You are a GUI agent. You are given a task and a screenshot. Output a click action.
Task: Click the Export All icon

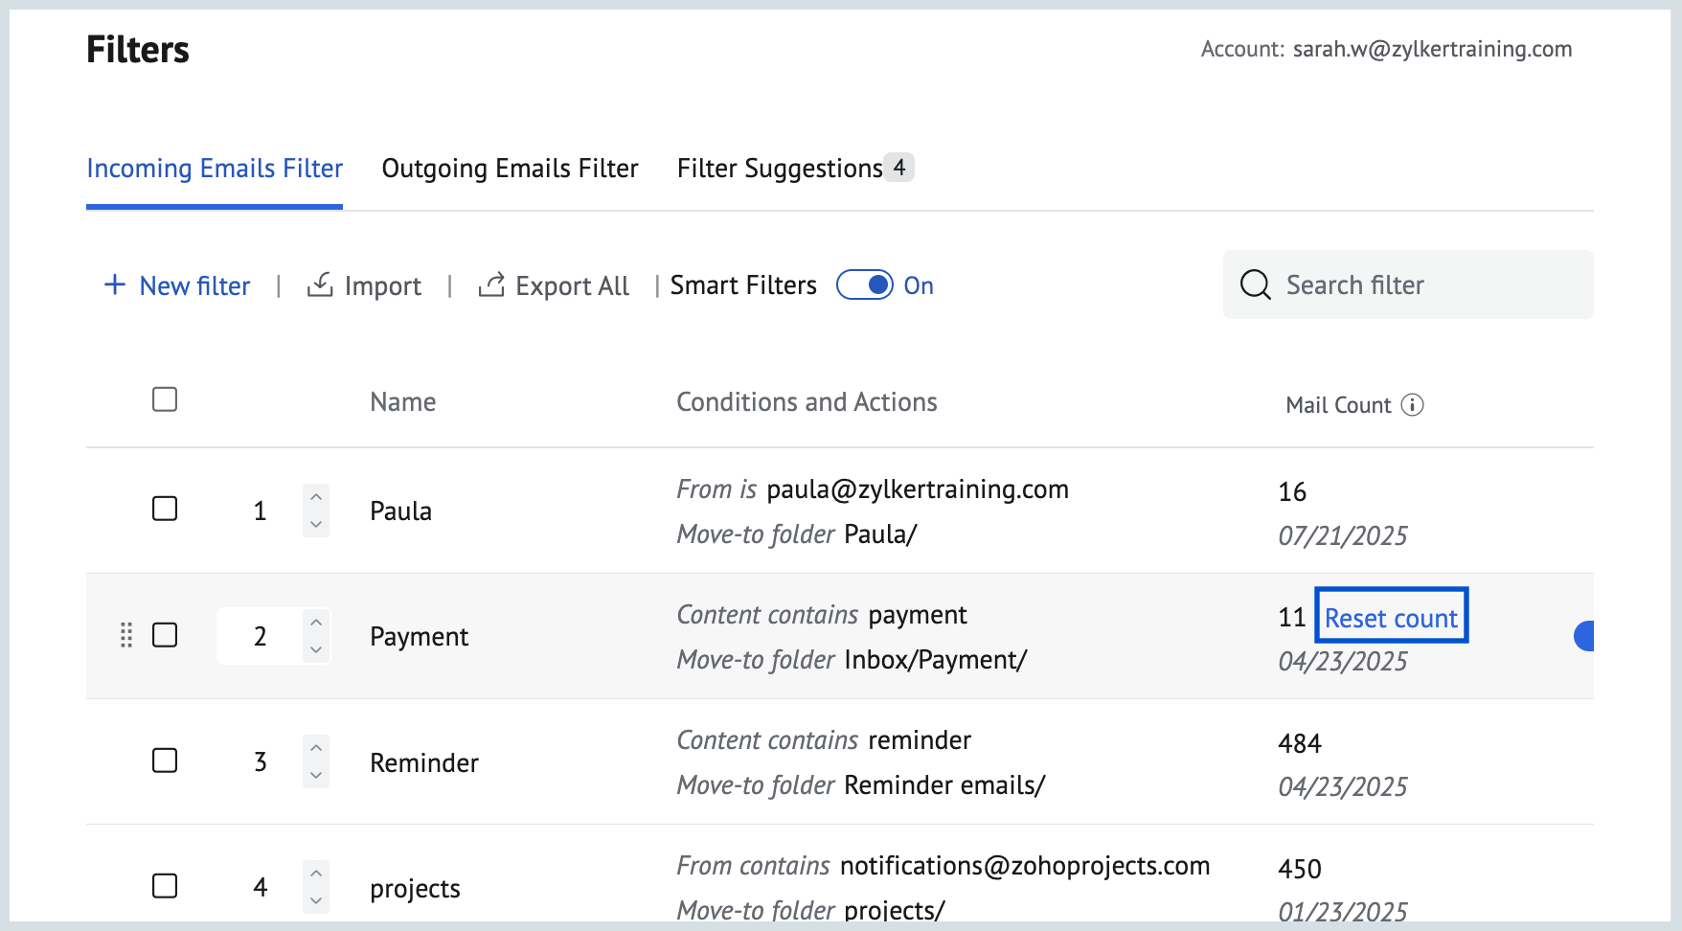[x=491, y=284]
